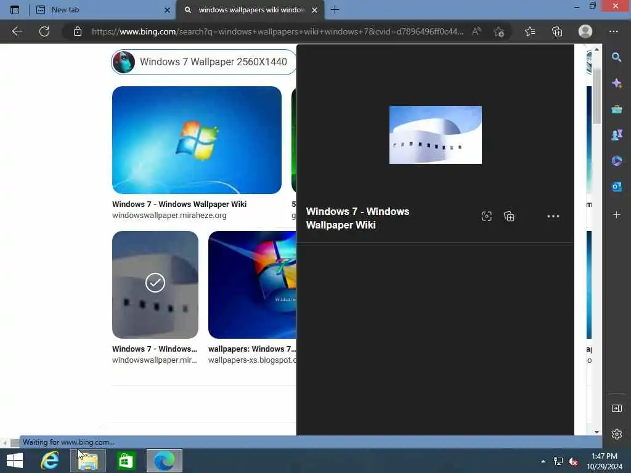Click the address bar URL
This screenshot has height=473, width=631.
278,31
